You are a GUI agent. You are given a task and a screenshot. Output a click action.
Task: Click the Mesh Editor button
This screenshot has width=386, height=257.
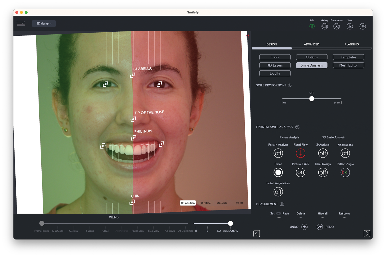tap(348, 65)
